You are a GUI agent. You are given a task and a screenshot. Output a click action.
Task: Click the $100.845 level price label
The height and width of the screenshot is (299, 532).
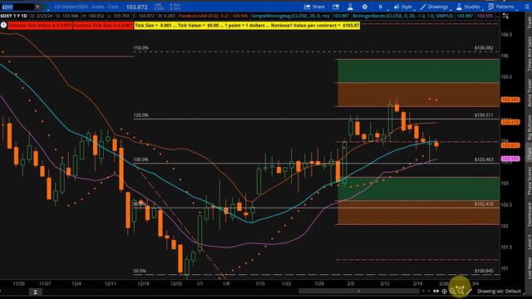[x=484, y=272]
